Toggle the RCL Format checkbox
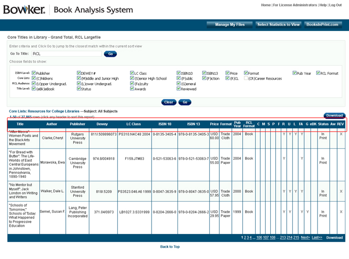 click(318, 73)
